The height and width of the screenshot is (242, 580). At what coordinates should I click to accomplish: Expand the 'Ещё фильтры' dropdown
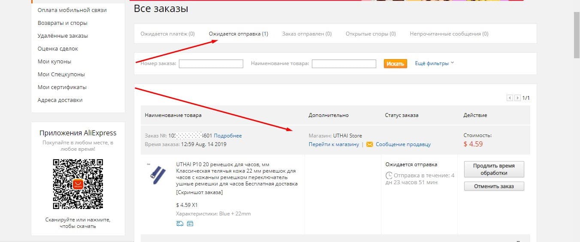(x=434, y=63)
